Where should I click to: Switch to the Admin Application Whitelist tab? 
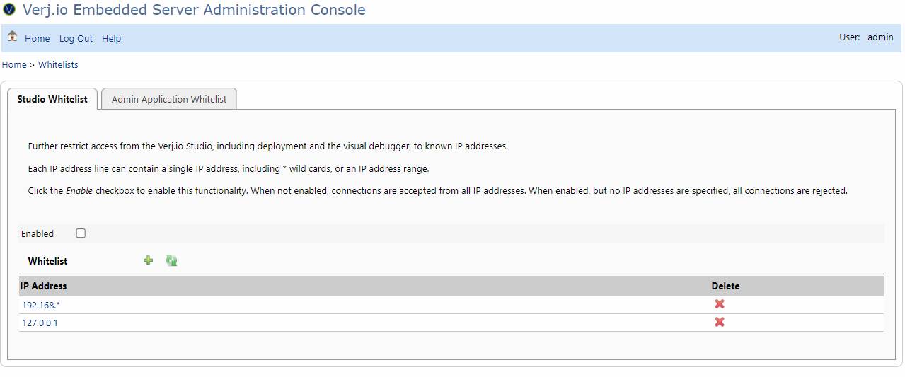[x=169, y=100]
